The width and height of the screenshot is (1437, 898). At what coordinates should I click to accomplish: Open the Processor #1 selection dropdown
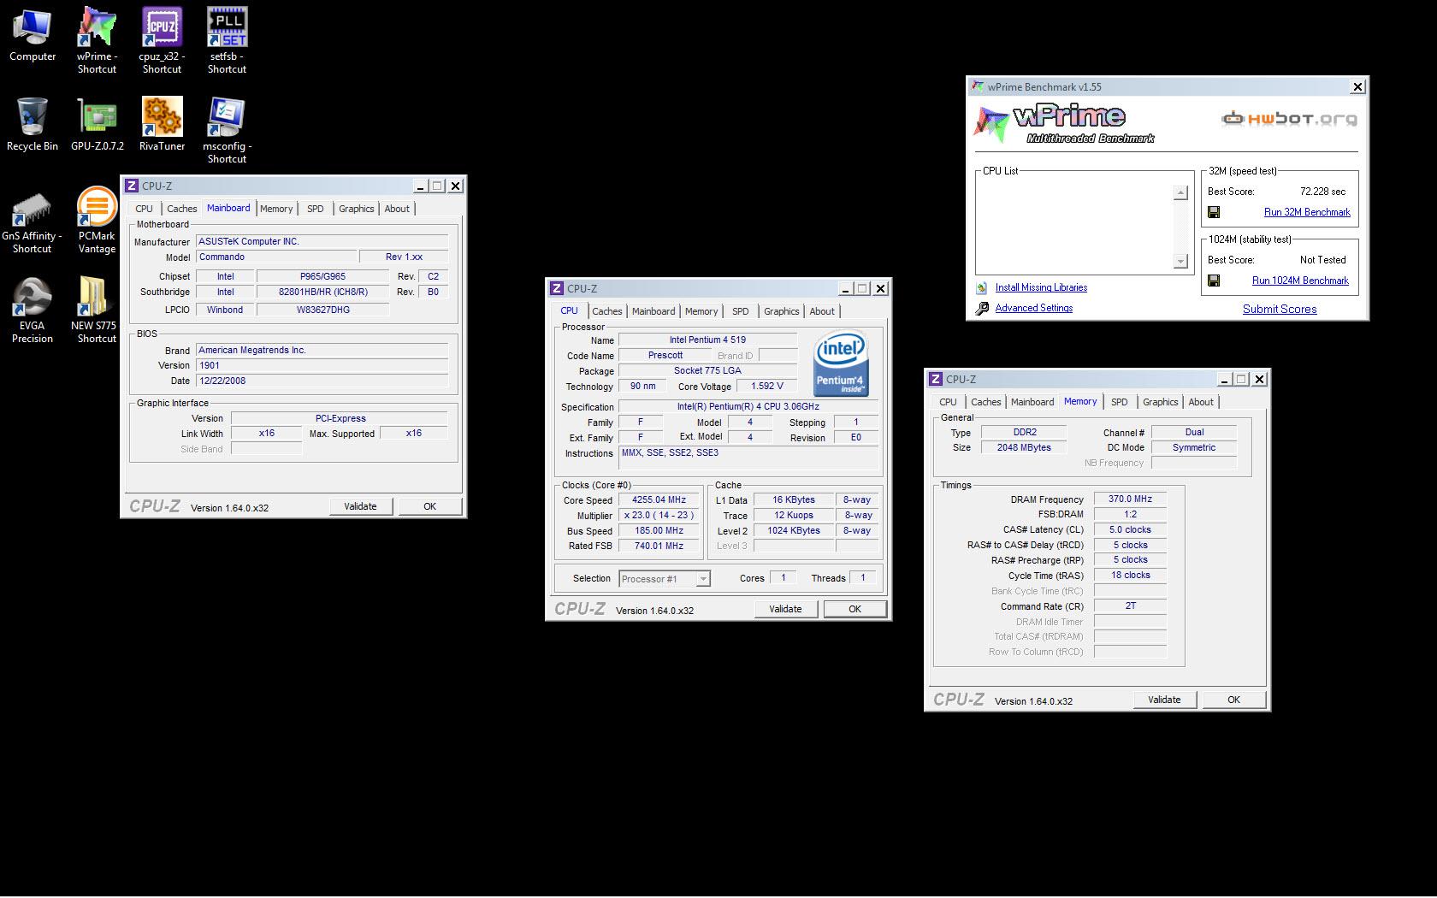(x=665, y=579)
